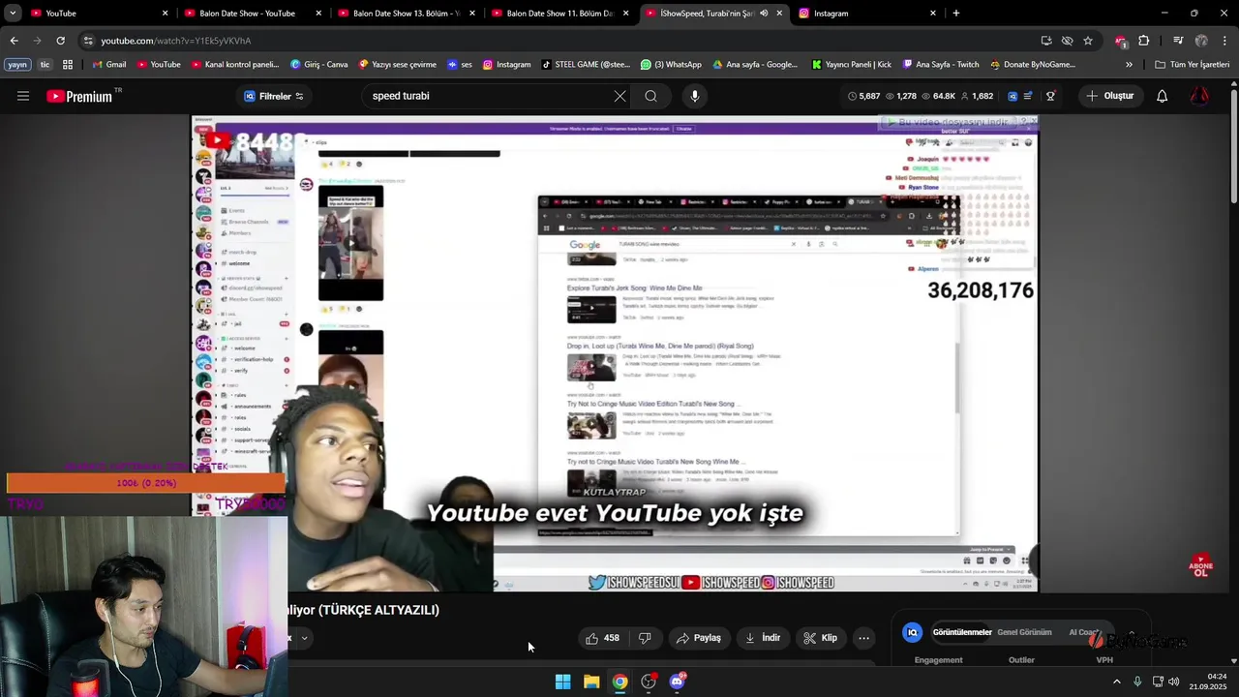Select the Genel Görünüm tab
The height and width of the screenshot is (697, 1239).
(1024, 632)
